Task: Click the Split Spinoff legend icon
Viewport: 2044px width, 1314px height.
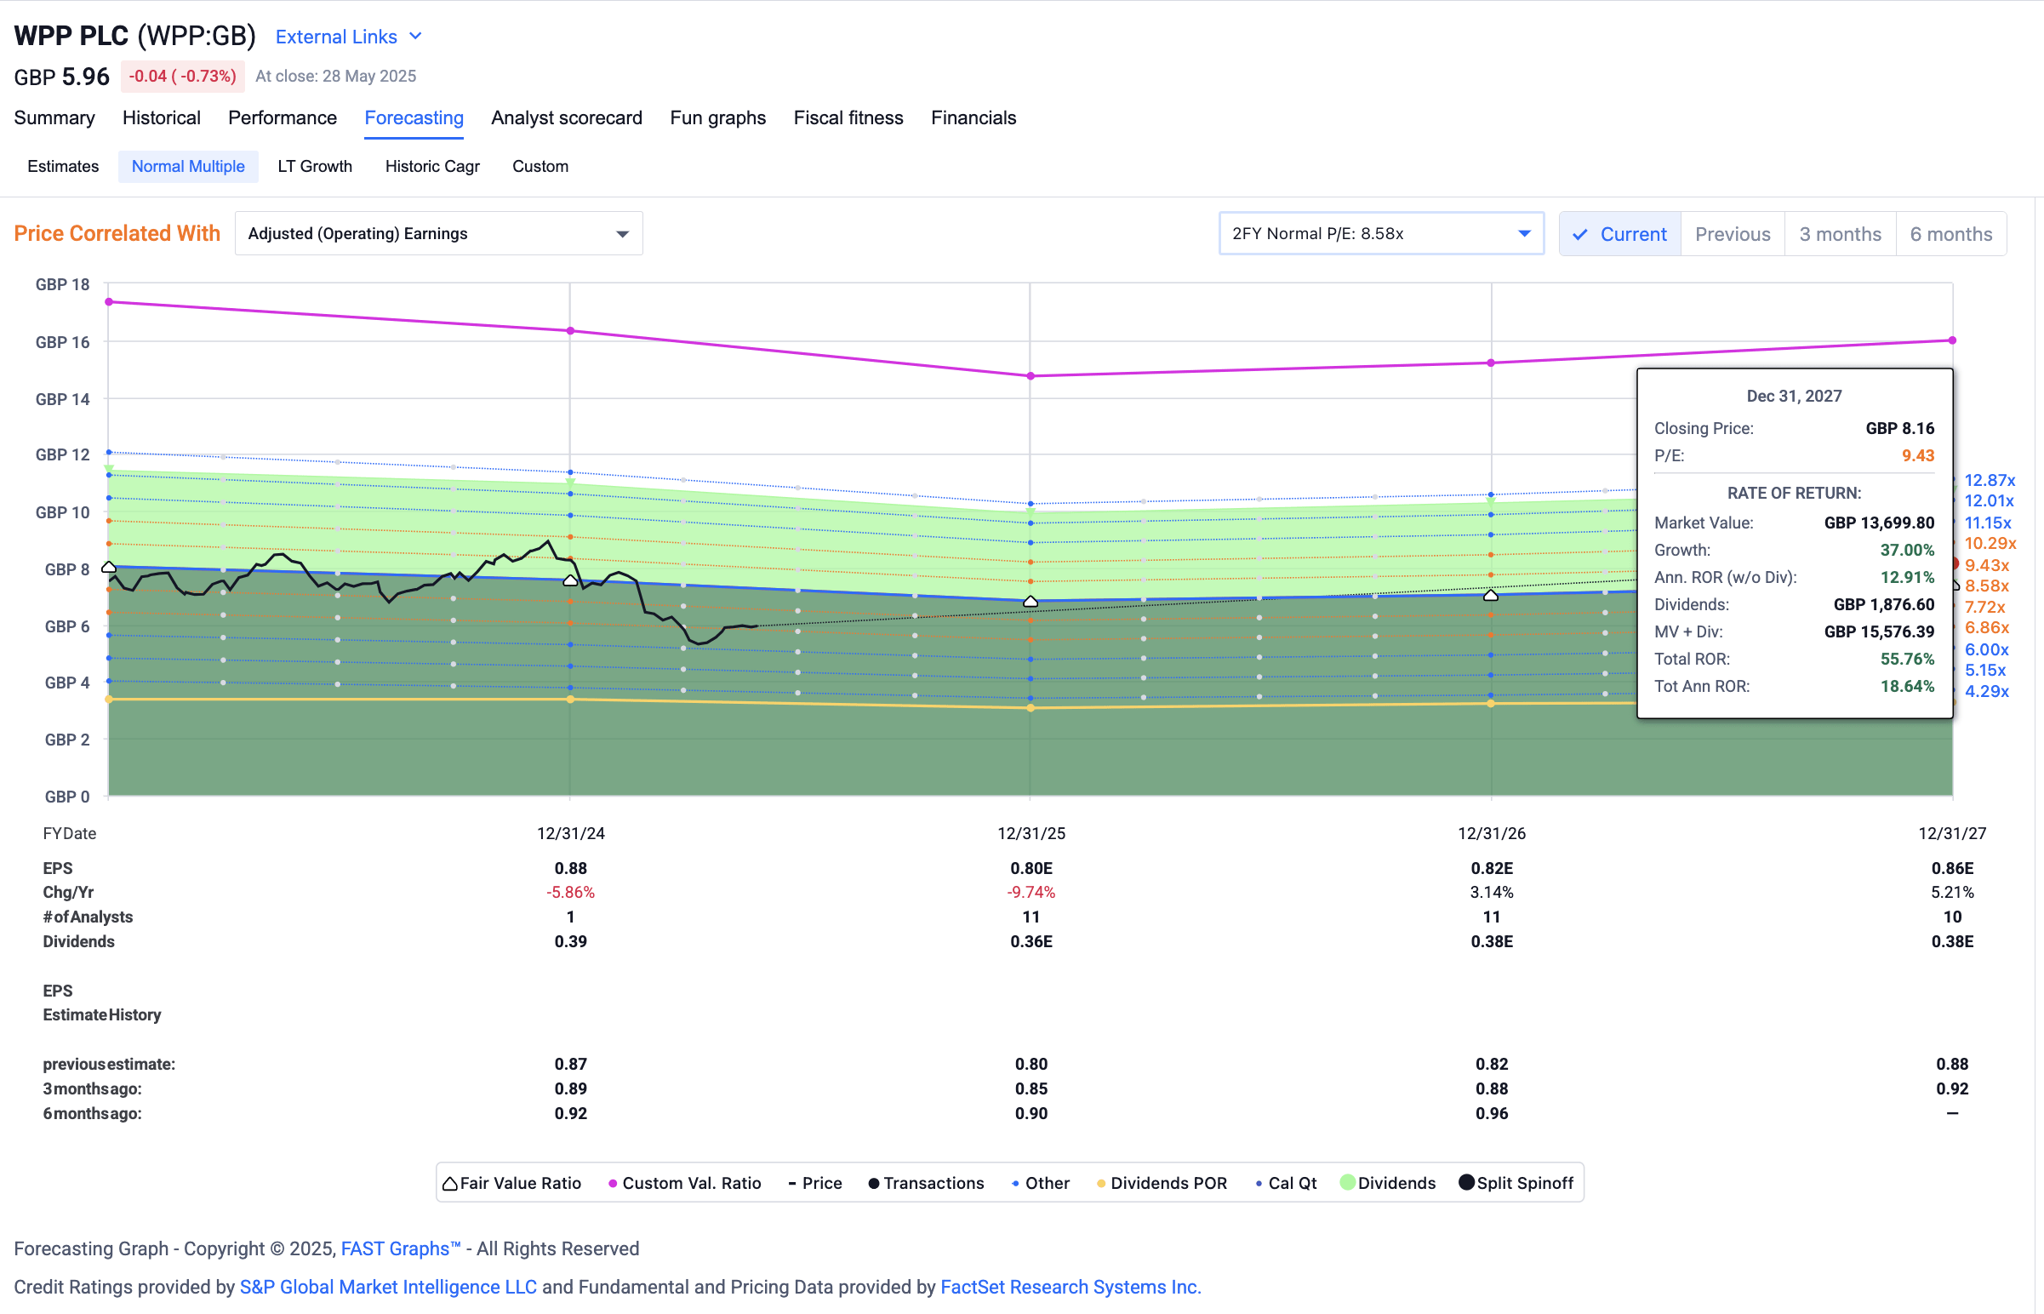Action: (1465, 1184)
